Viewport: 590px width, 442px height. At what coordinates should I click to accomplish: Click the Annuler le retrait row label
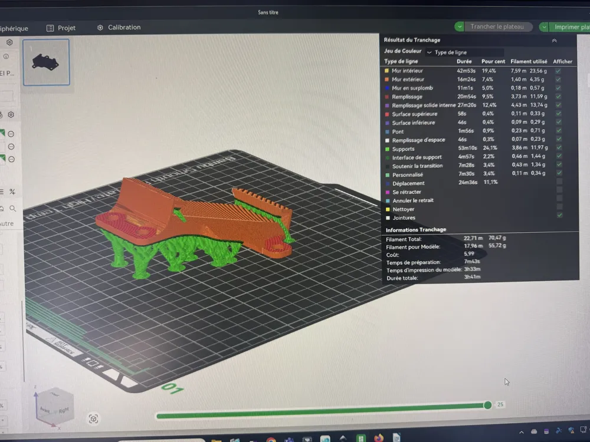pos(413,200)
